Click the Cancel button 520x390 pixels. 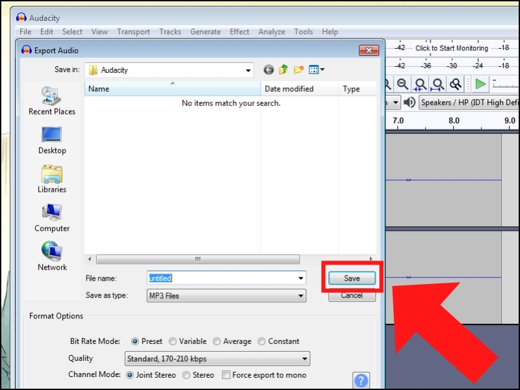tap(351, 295)
